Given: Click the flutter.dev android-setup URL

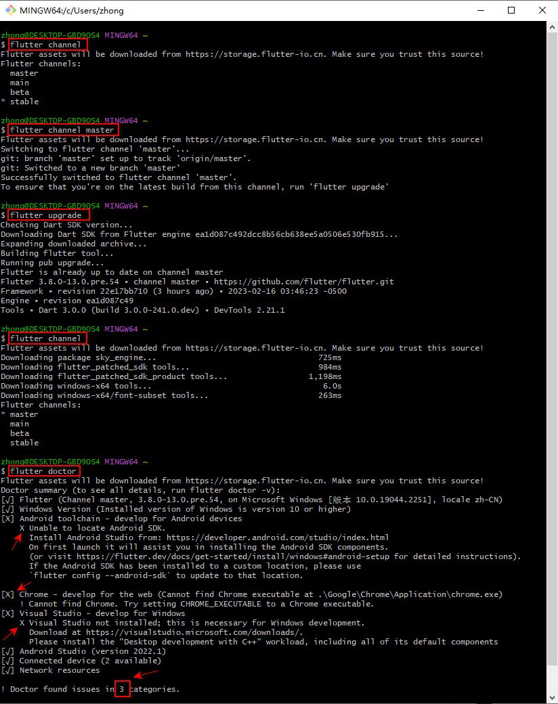Looking at the screenshot, I should pyautogui.click(x=233, y=556).
